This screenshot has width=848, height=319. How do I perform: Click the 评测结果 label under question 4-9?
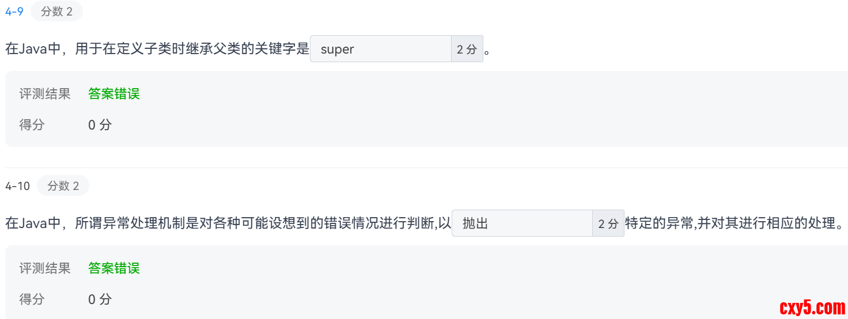click(x=45, y=94)
